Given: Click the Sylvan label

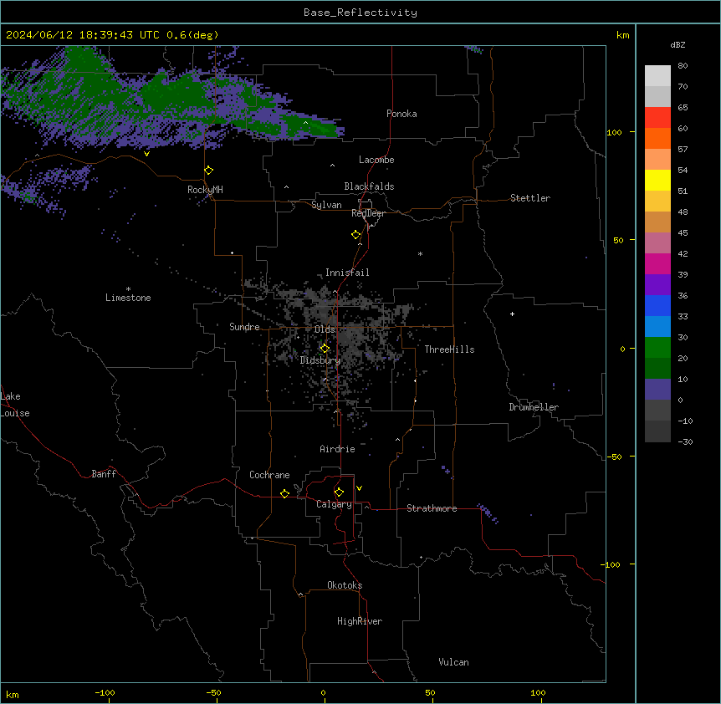Looking at the screenshot, I should [x=326, y=205].
